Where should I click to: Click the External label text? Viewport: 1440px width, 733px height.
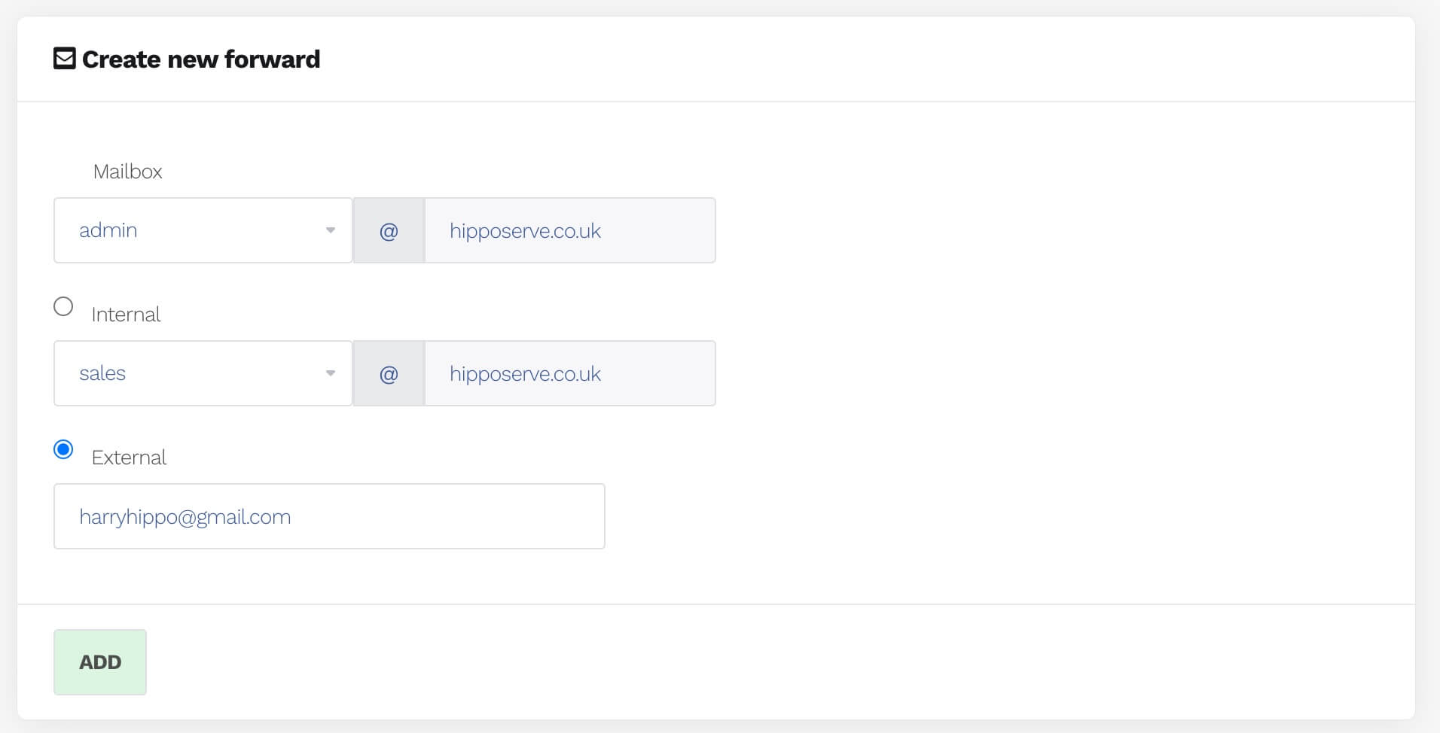click(x=129, y=458)
